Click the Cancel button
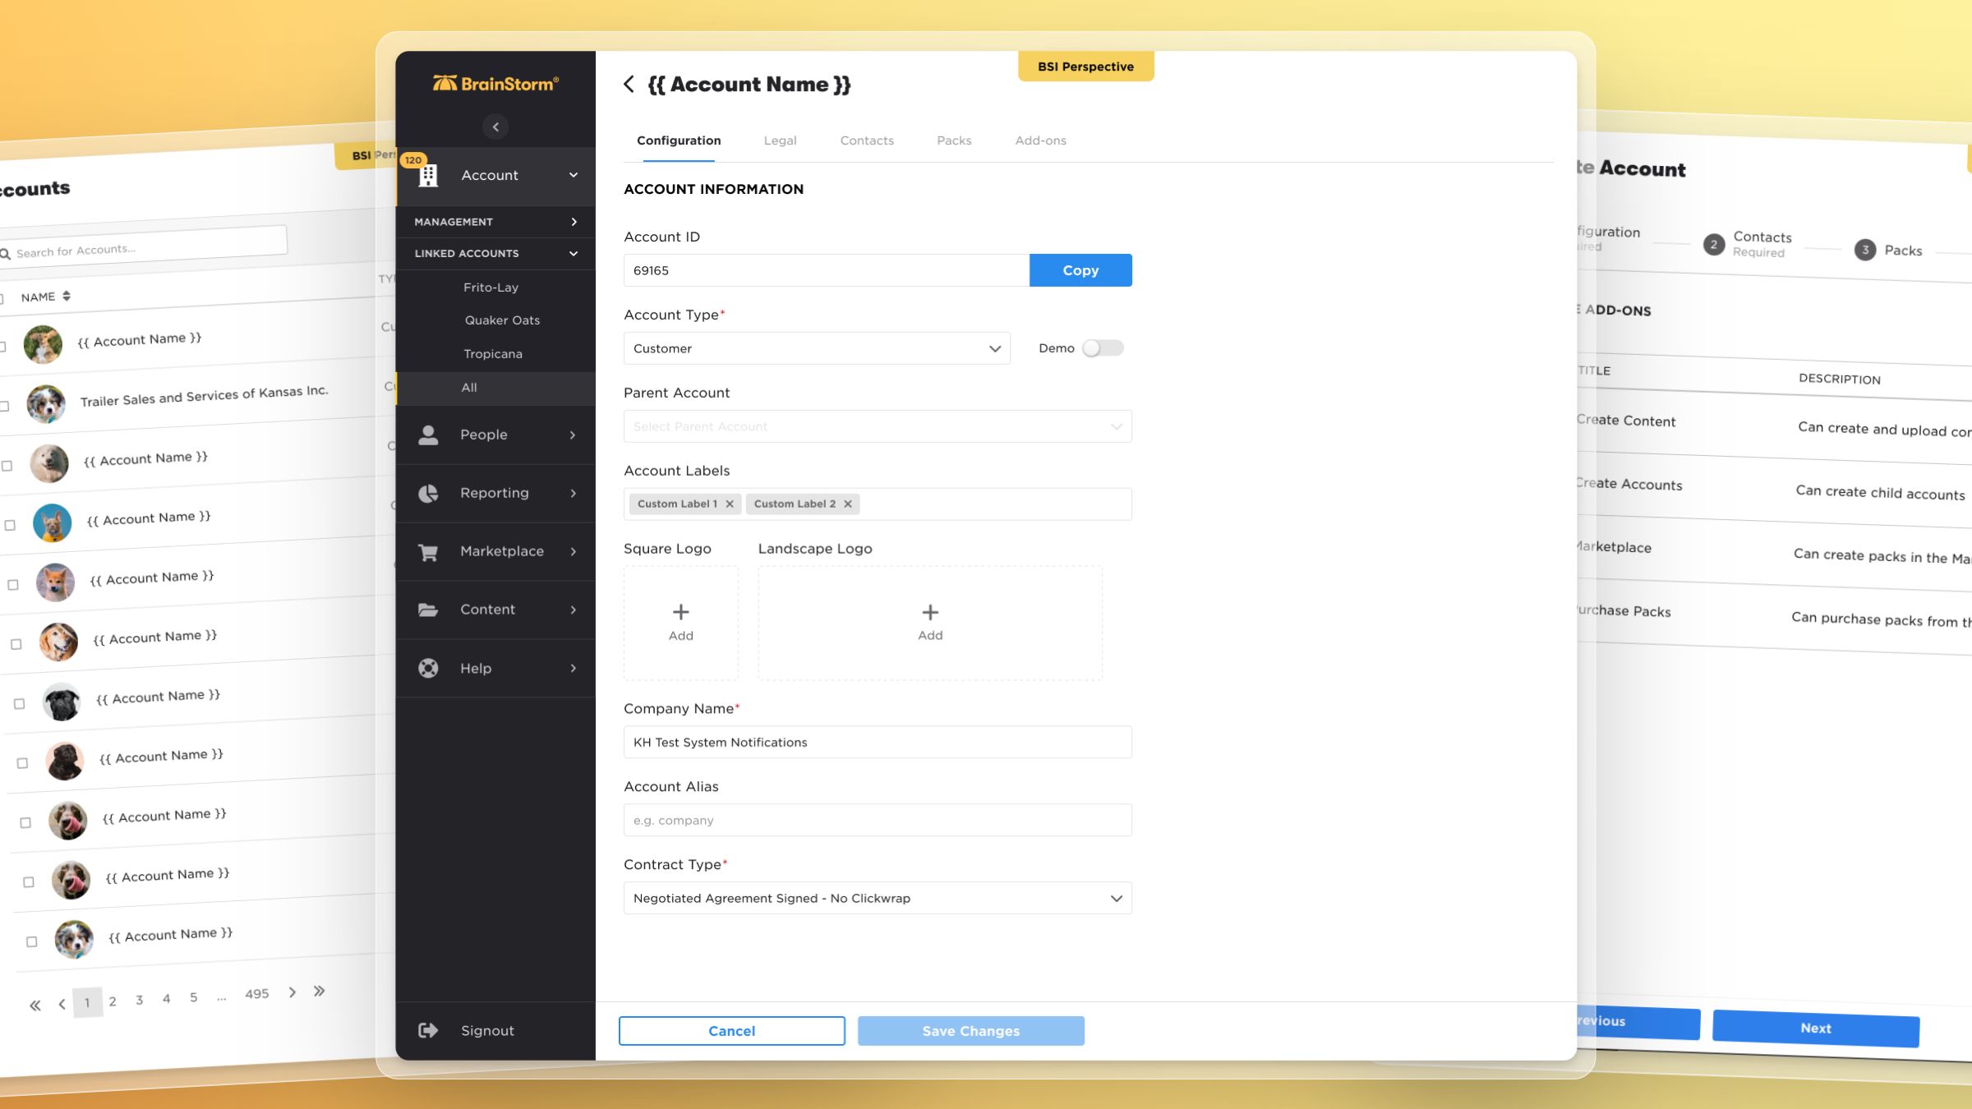This screenshot has height=1109, width=1972. coord(731,1031)
